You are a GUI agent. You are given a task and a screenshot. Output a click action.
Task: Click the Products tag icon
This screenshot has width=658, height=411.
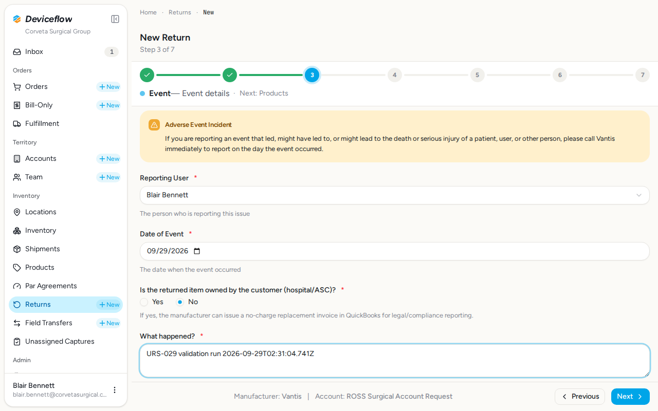coord(17,268)
